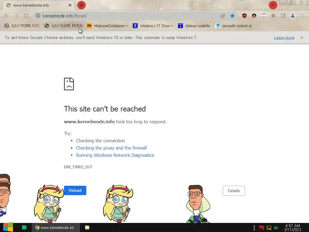The width and height of the screenshot is (309, 232).
Task: Close the www.kernelmode.info tab
Action: click(70, 5)
